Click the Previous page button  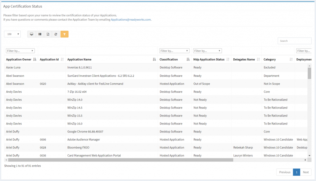(x=284, y=172)
